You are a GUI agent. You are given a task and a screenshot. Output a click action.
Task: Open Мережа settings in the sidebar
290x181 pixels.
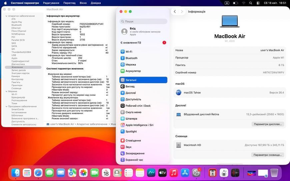[143, 65]
